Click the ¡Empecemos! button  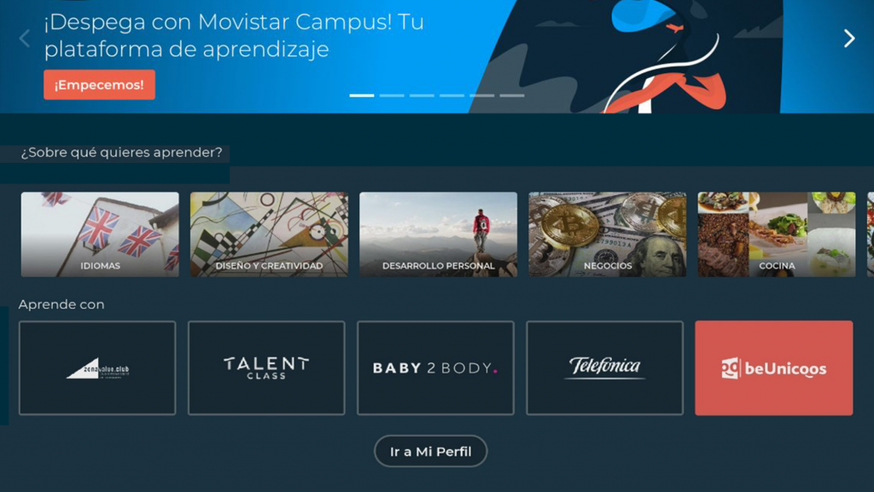(99, 84)
